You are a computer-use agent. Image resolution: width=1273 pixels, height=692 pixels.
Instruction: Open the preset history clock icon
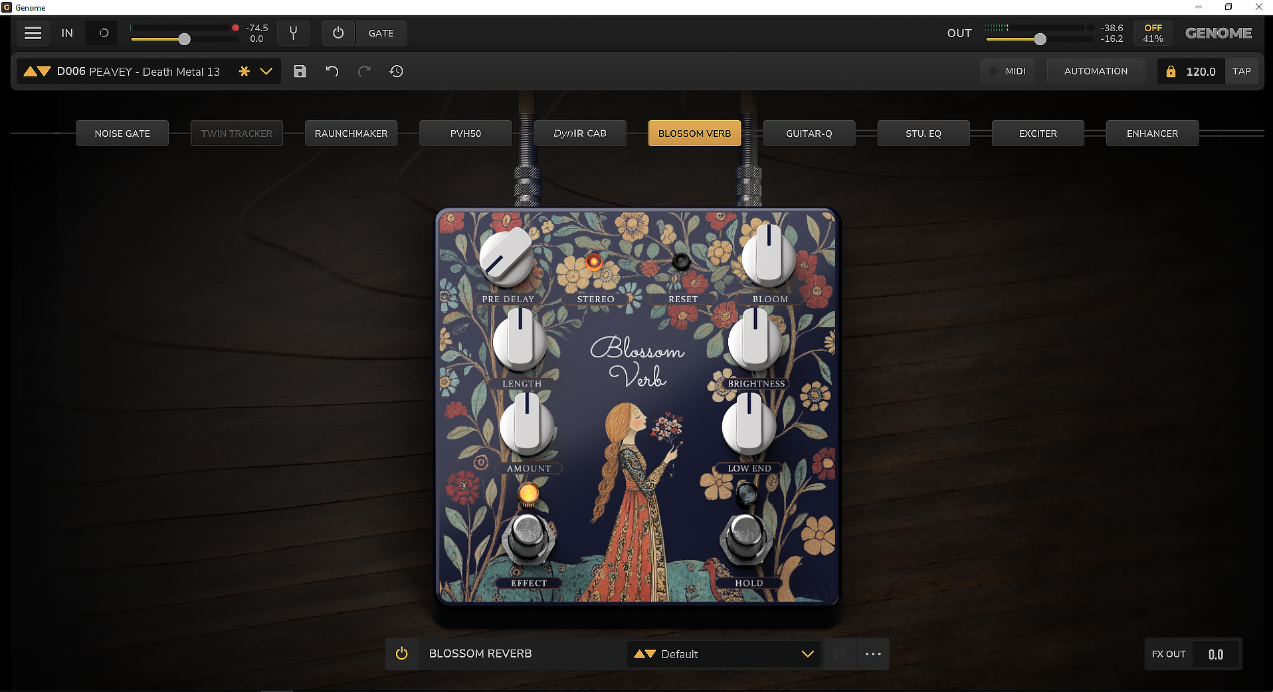pos(397,71)
